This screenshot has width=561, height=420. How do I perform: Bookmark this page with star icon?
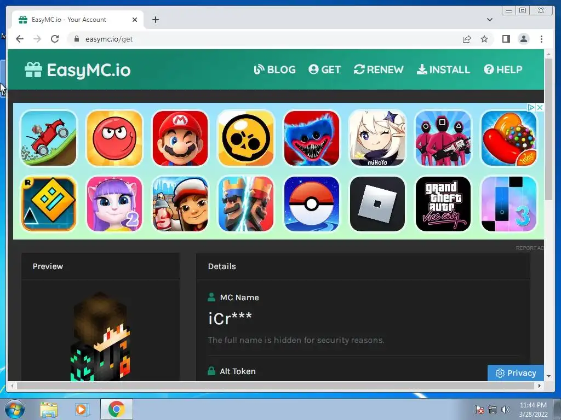pos(484,39)
